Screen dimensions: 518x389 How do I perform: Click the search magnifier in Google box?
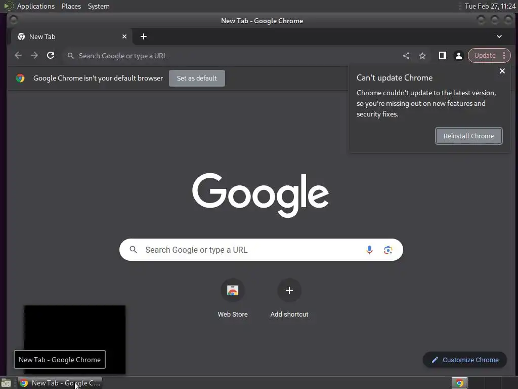point(134,250)
